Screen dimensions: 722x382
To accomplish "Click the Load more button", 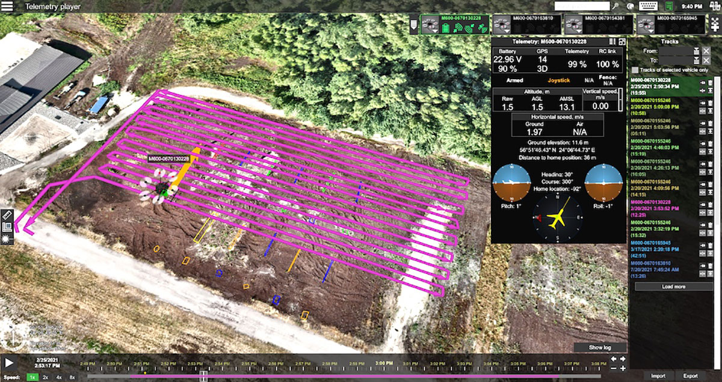I will 673,286.
